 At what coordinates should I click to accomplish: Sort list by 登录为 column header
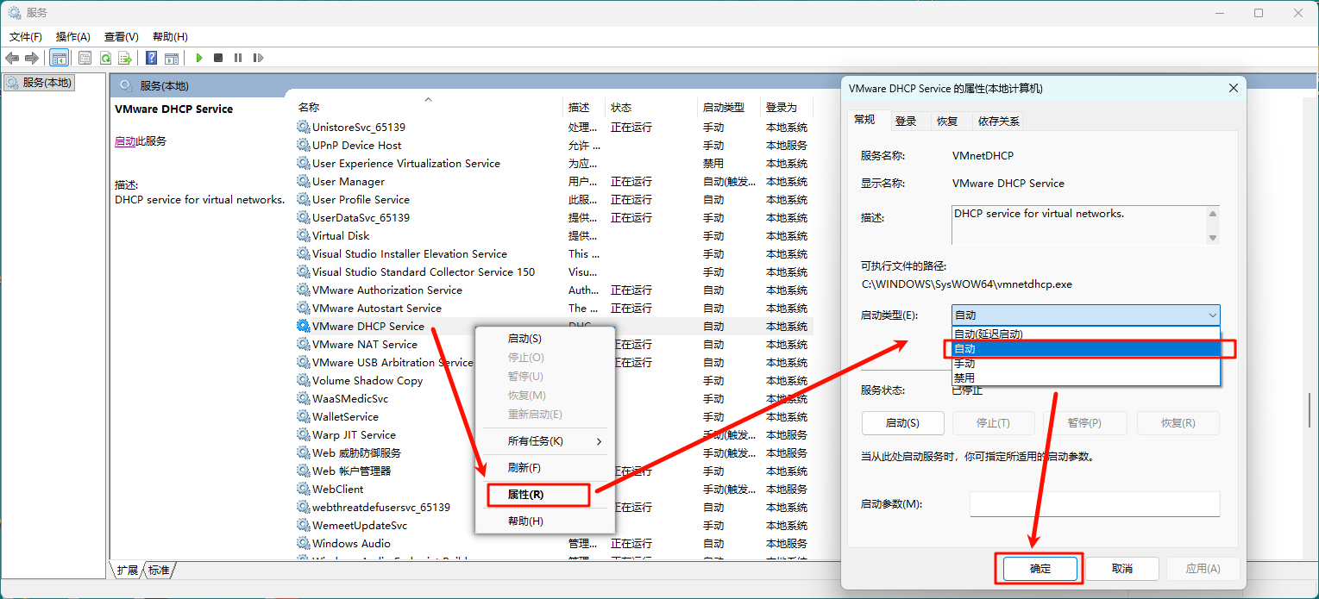787,108
